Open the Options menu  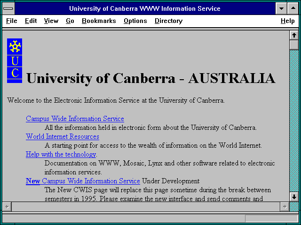coord(135,21)
